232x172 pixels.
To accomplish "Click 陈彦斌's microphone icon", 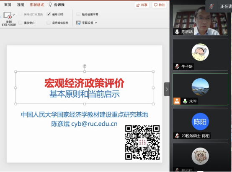I will click(177, 32).
